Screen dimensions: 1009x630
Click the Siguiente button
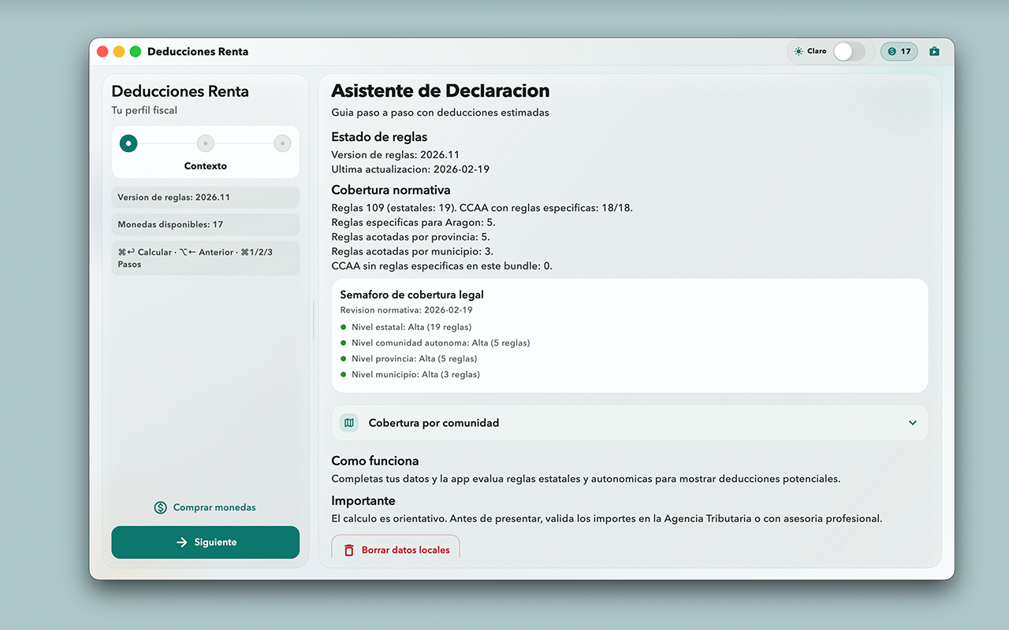pos(206,543)
